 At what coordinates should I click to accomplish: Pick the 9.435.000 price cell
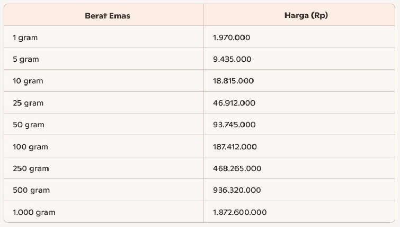click(x=232, y=60)
